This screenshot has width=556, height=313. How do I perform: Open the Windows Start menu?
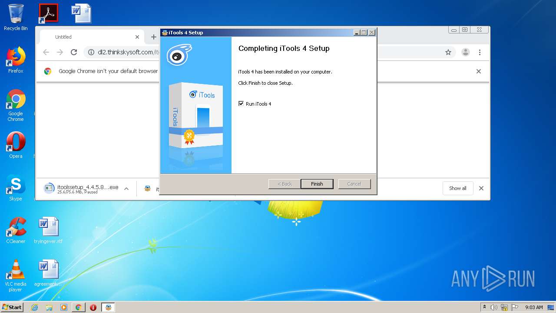click(12, 307)
